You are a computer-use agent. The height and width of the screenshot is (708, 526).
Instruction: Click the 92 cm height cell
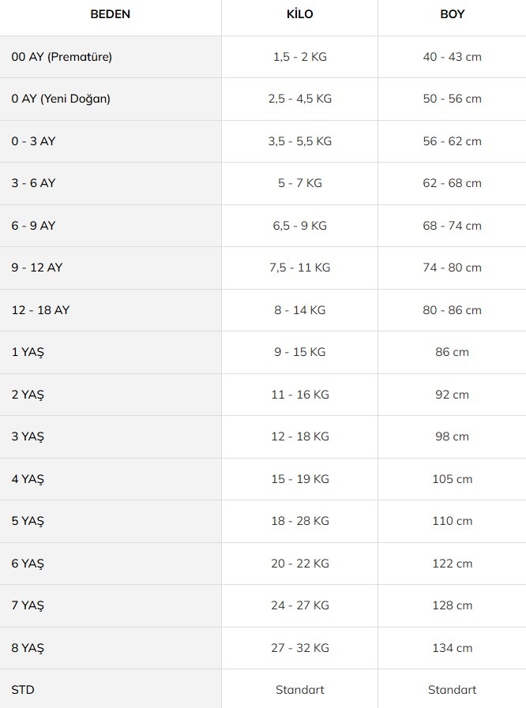point(452,395)
